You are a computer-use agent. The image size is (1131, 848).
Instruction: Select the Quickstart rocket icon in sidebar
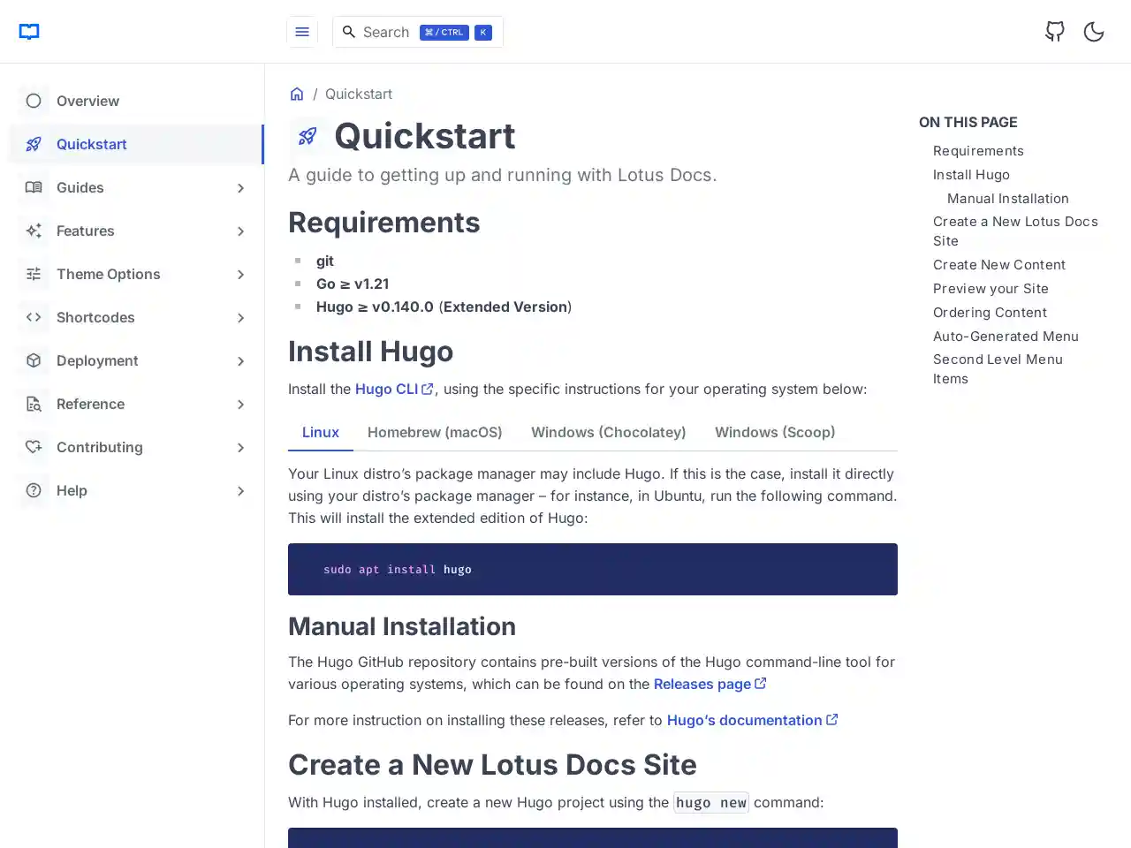click(x=34, y=144)
